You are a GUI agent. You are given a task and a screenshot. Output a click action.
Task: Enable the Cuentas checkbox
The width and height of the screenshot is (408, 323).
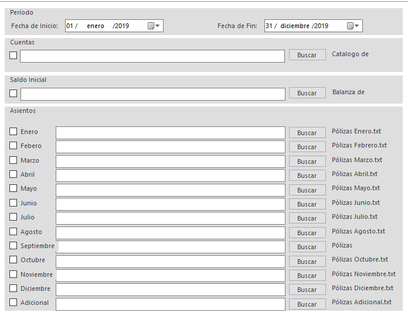(x=13, y=55)
